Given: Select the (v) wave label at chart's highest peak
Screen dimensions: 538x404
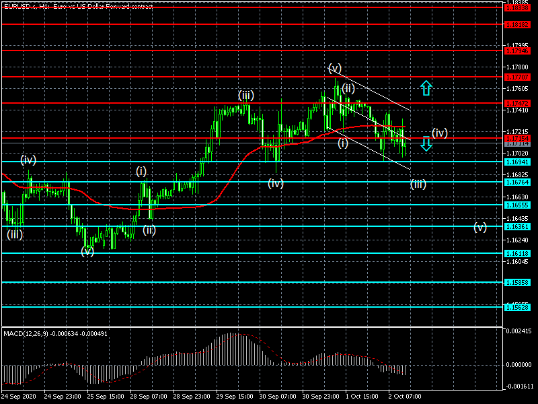Looking at the screenshot, I should [x=334, y=68].
